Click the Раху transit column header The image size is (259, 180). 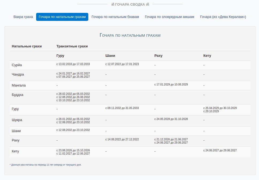[158, 56]
